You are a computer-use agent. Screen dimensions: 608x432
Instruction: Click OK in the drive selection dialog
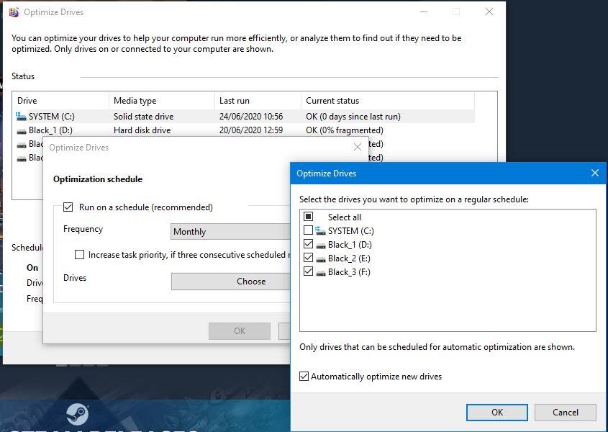(x=496, y=412)
